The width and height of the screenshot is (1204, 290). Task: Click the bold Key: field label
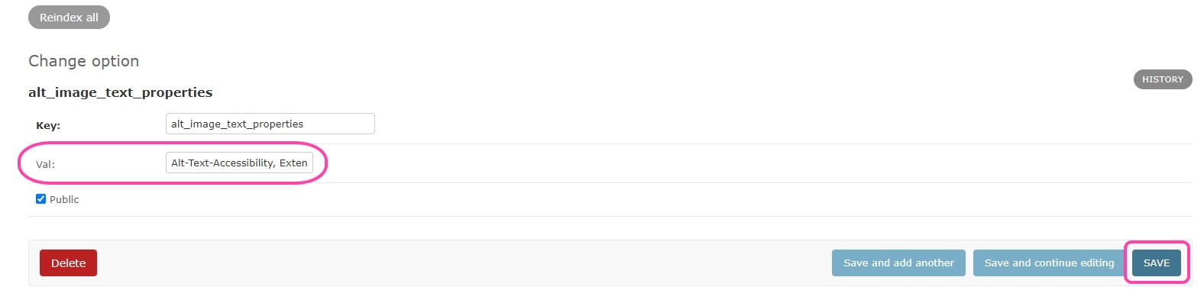pyautogui.click(x=48, y=126)
